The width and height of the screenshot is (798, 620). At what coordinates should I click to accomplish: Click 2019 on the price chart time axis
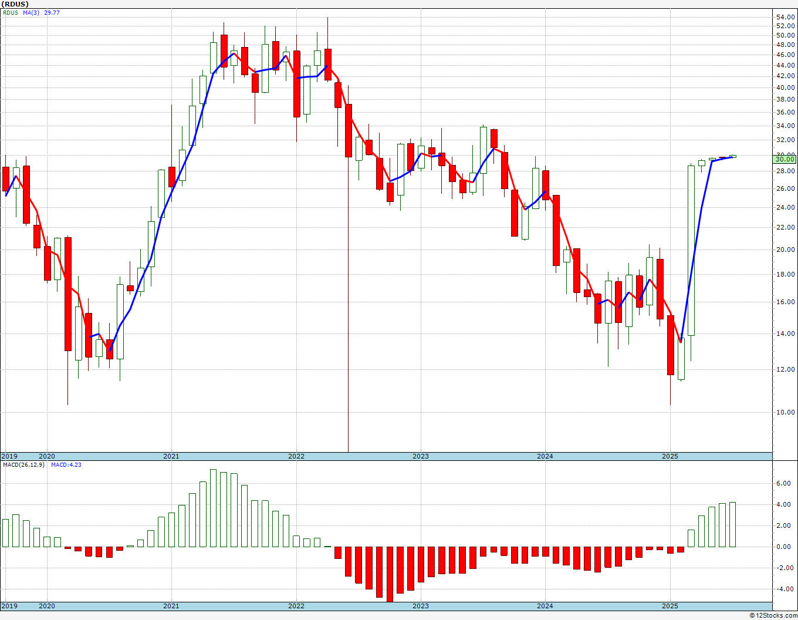point(9,456)
